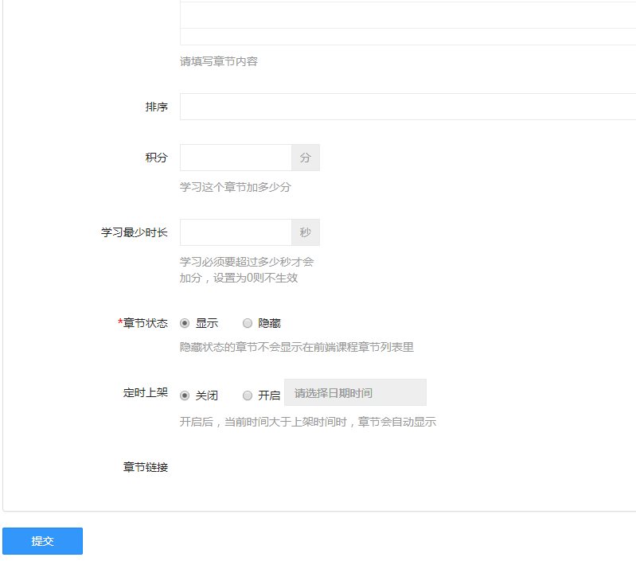Focus the 排序 input field
636x561 pixels.
point(408,107)
